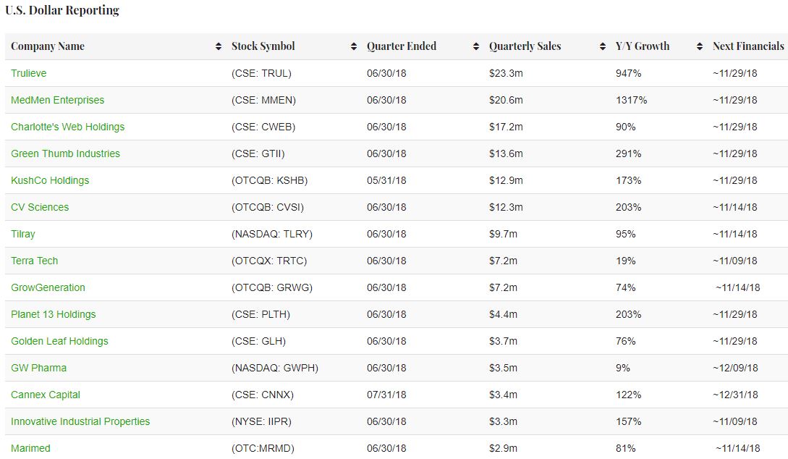Click sort arrows icon beside Quarter Ended
The width and height of the screenshot is (788, 459).
476,46
